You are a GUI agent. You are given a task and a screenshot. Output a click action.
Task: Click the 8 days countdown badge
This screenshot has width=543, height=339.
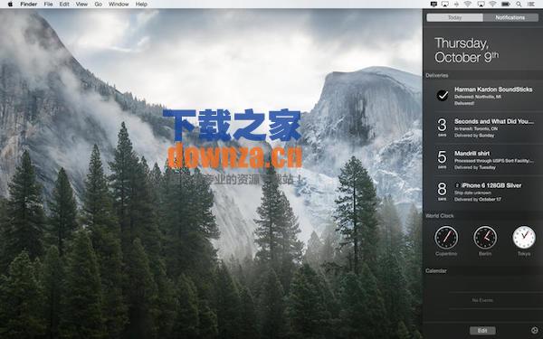(x=443, y=192)
